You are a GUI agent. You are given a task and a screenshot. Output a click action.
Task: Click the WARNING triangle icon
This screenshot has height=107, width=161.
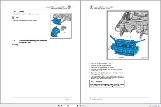92,82
